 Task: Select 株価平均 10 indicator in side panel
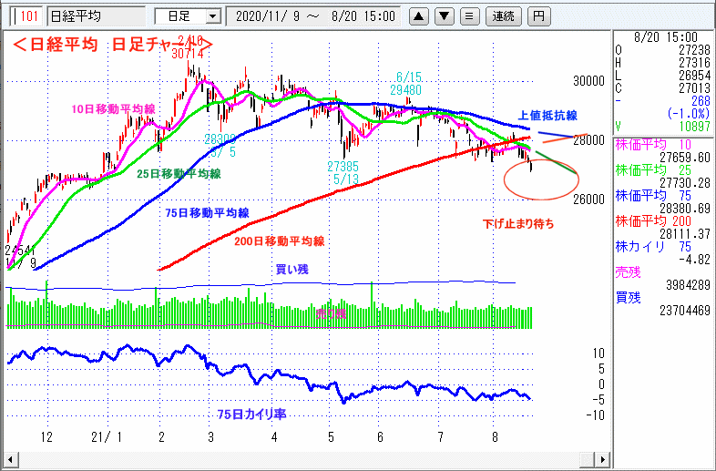662,146
